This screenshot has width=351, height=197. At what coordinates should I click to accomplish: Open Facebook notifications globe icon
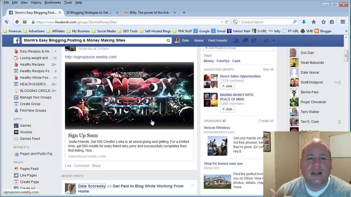pos(254,40)
